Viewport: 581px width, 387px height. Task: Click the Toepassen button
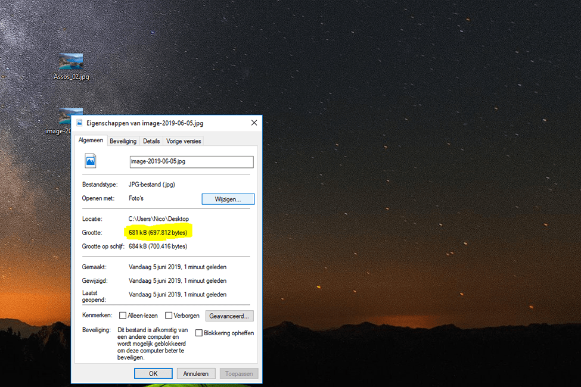click(239, 374)
